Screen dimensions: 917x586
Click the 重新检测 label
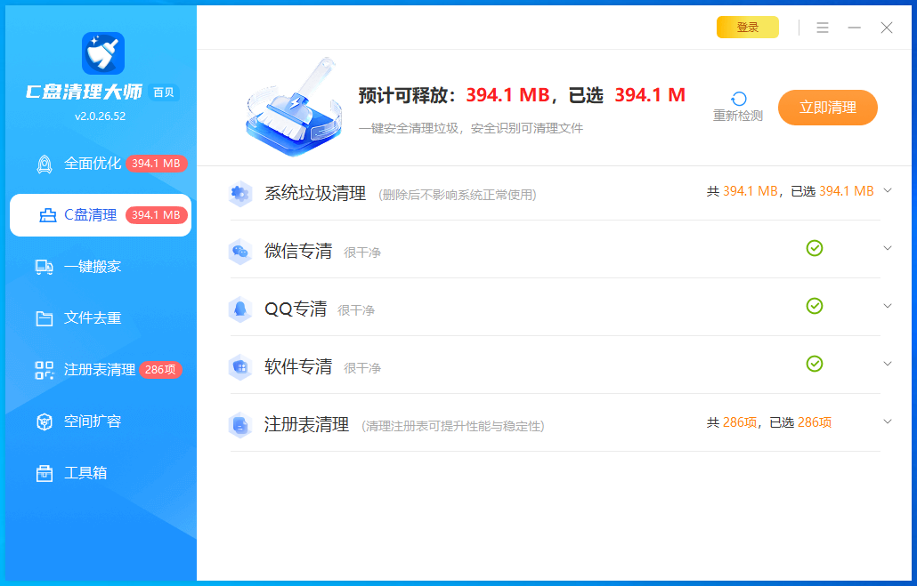[738, 116]
